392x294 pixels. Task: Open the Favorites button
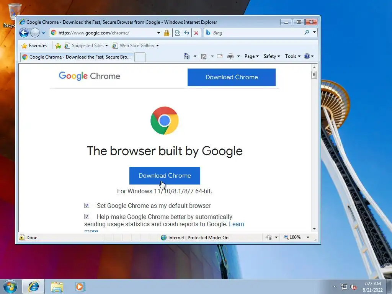pos(34,46)
